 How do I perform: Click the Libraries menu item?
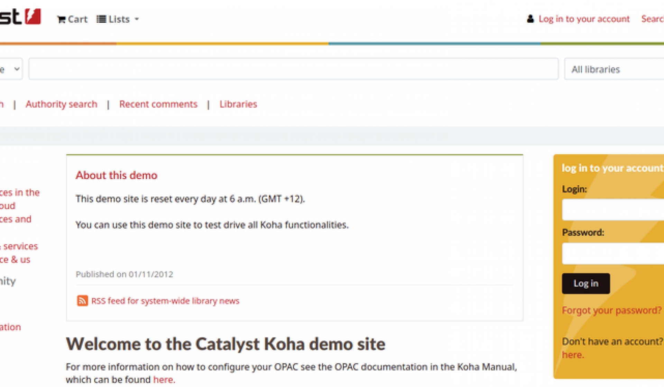click(238, 104)
